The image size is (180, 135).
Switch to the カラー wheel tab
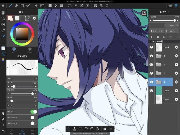[x=14, y=50]
